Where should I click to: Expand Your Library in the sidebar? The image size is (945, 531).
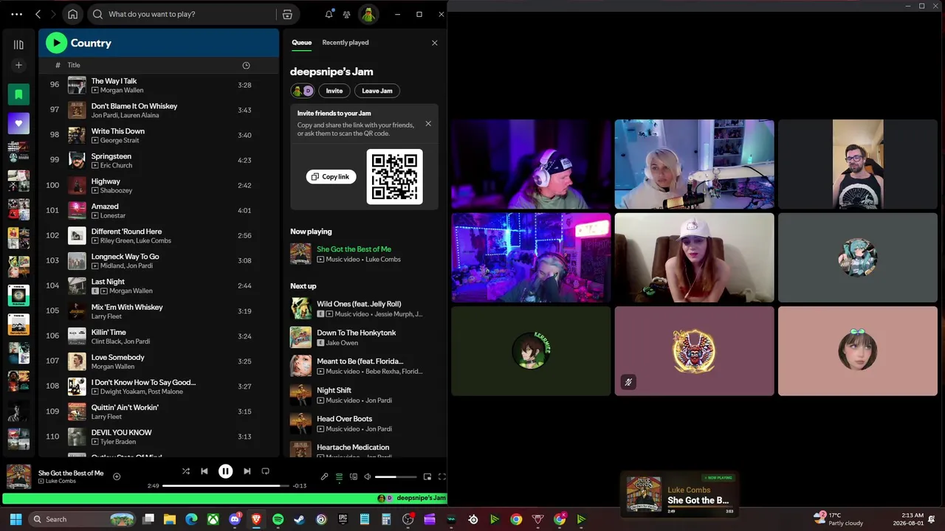pos(18,44)
